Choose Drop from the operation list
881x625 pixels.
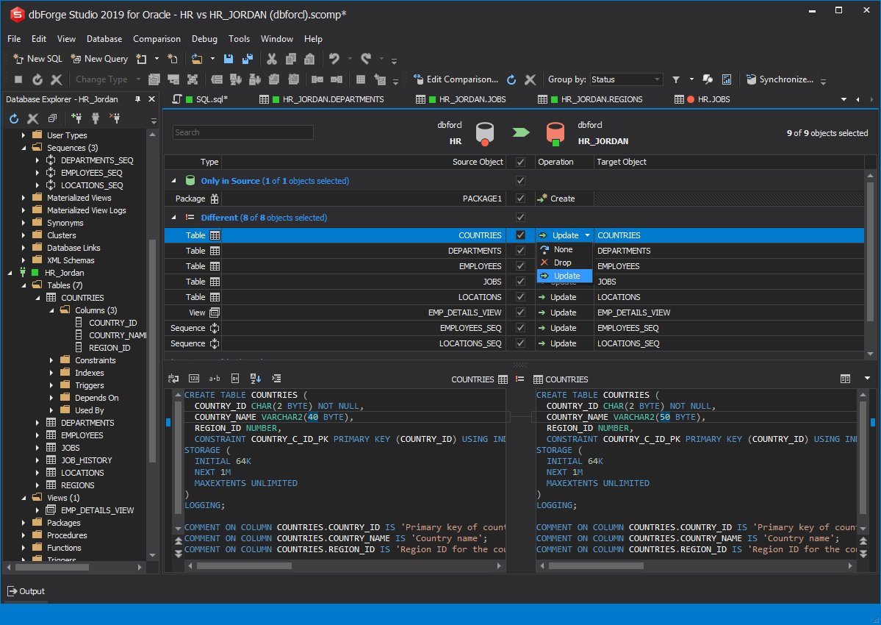(563, 262)
